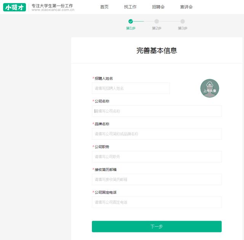Click the 接收简历邮箱 field label
Viewport: 244px width, 240px height.
[106, 170]
